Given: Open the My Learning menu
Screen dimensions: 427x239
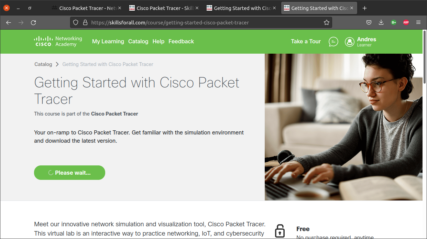Looking at the screenshot, I should tap(108, 42).
